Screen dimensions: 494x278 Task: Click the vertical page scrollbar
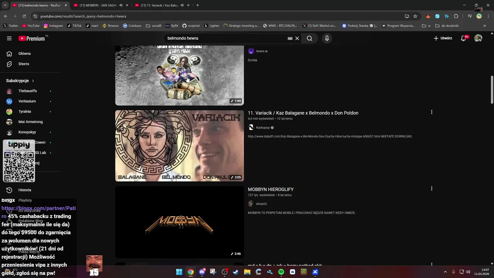point(492,90)
